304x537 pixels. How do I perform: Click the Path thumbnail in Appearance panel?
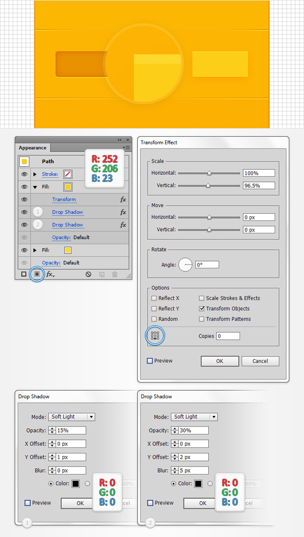click(x=24, y=161)
